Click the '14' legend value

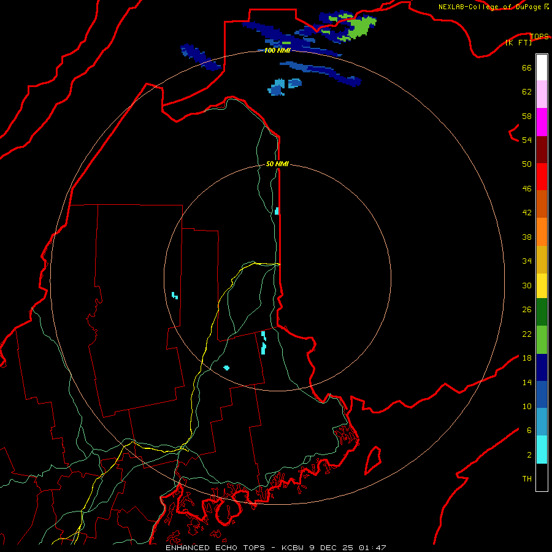pos(527,382)
